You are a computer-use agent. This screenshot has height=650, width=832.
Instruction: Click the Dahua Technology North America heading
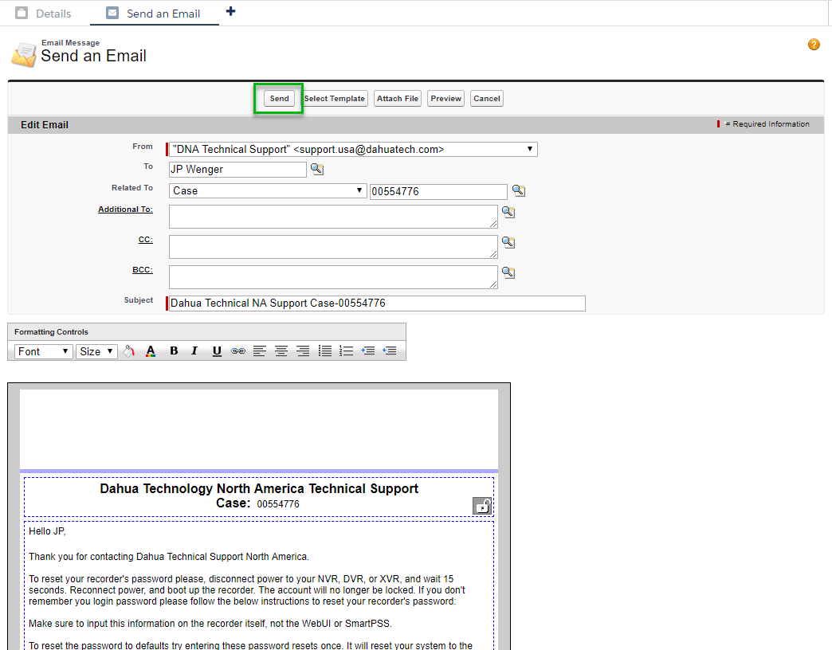259,489
